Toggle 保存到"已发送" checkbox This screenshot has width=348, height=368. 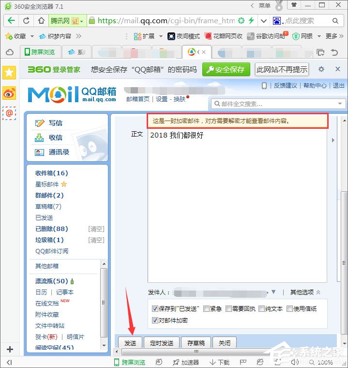tap(155, 308)
